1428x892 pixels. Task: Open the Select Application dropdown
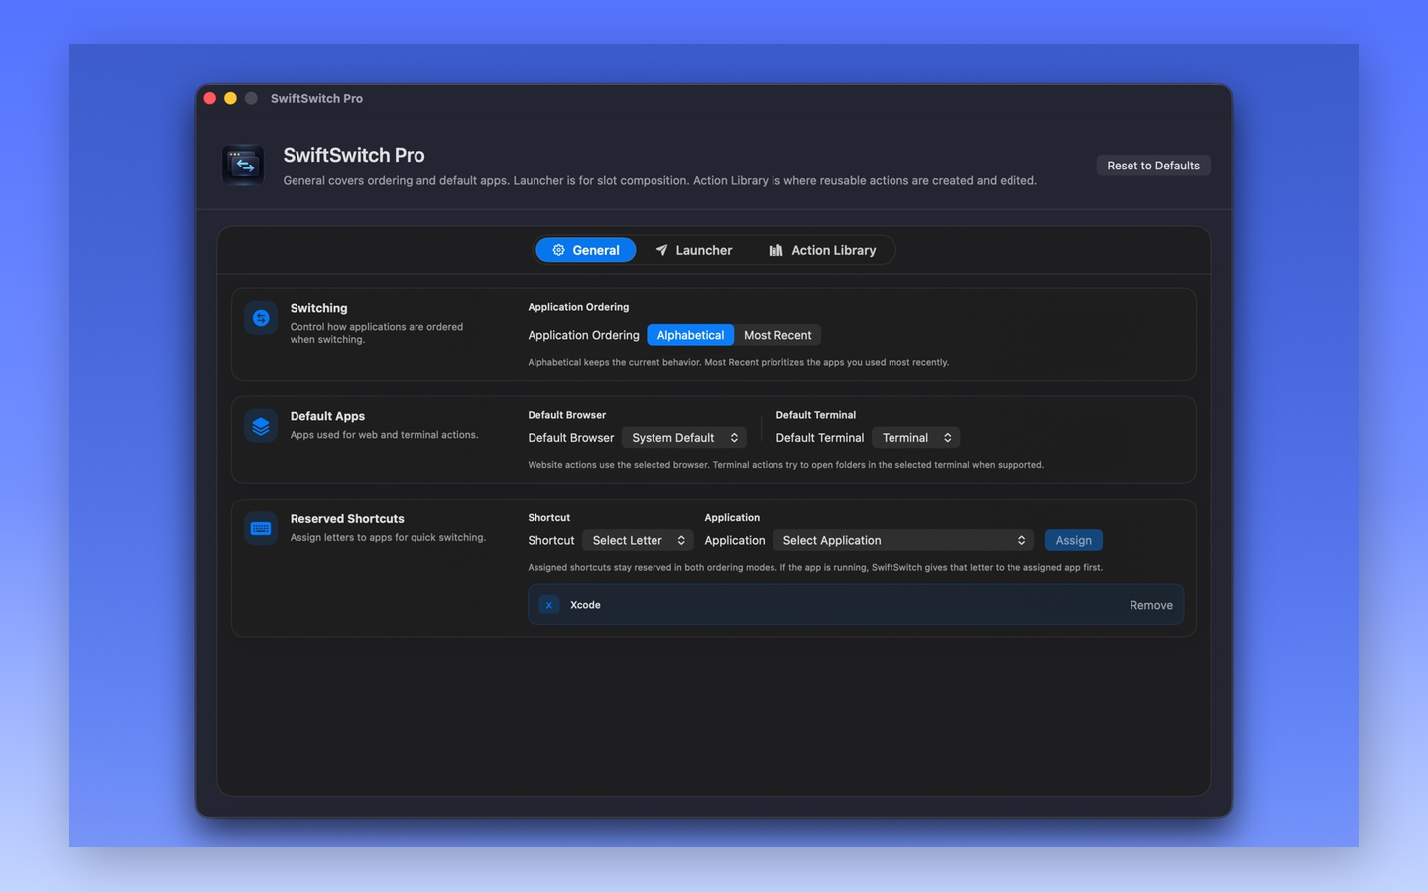tap(903, 540)
